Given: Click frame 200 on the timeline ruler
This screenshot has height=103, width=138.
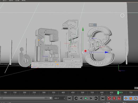Looking at the screenshot, I should (24, 92).
